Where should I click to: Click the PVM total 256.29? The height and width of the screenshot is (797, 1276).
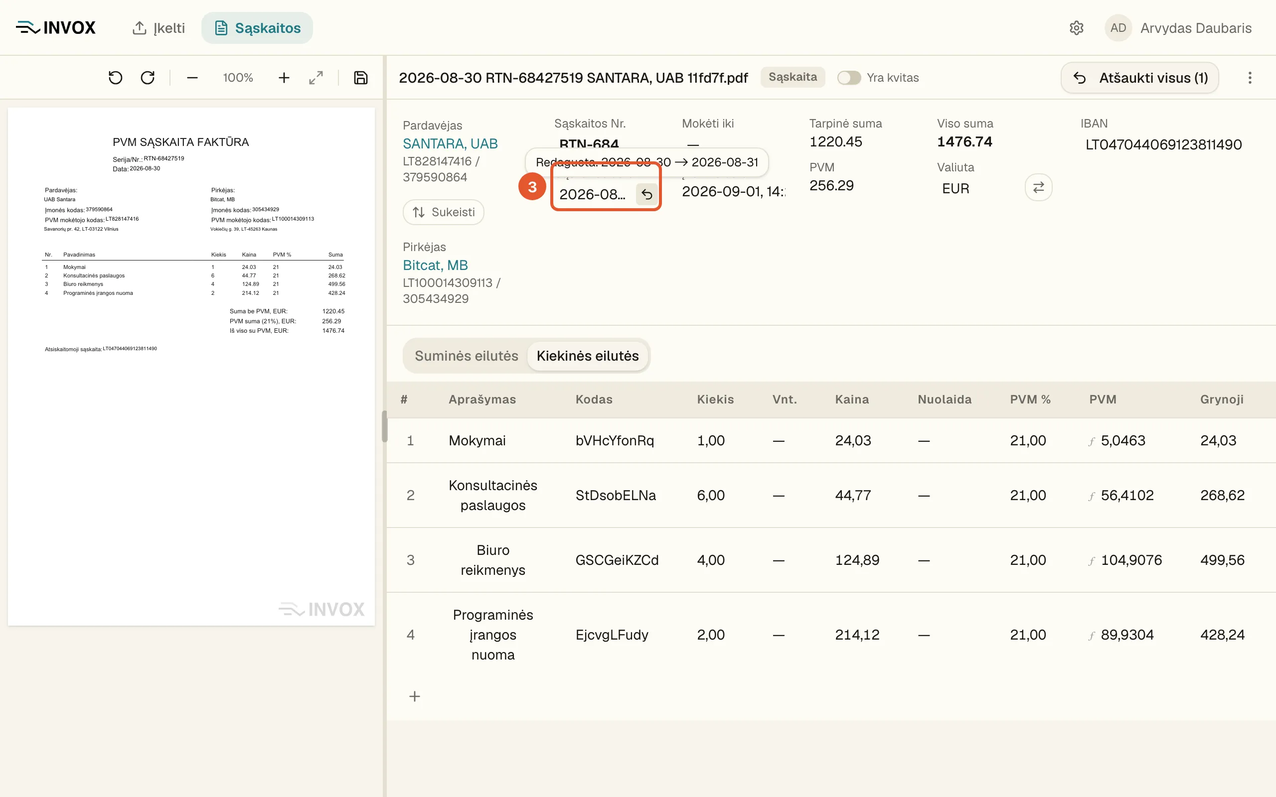pyautogui.click(x=831, y=185)
